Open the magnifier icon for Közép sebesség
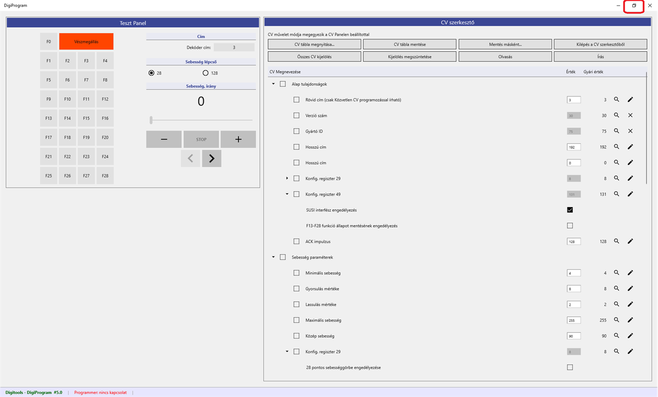The image size is (658, 397). point(616,335)
